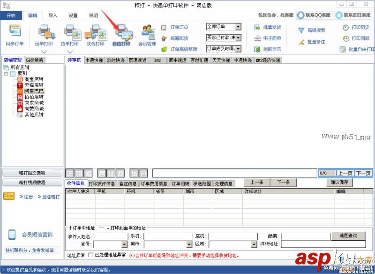Click the 上一条 previous record button
Viewport: 375px width, 274px height.
point(257,183)
